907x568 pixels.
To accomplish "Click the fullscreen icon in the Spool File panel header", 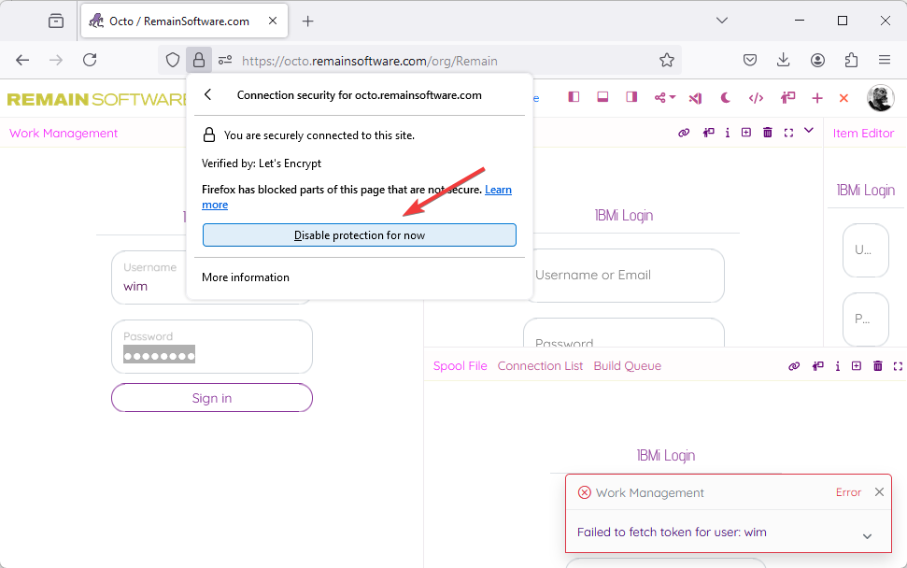I will tap(898, 366).
